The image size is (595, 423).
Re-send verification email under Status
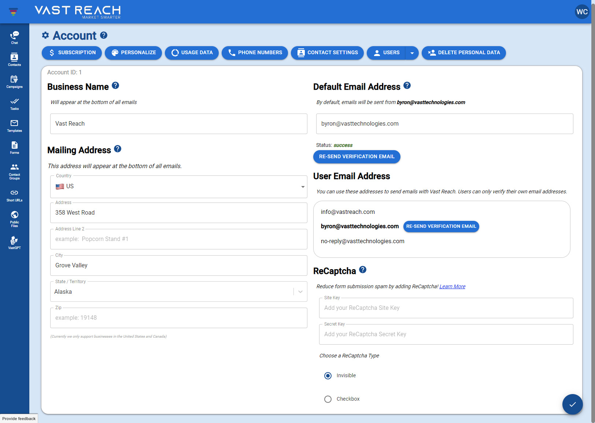[357, 157]
